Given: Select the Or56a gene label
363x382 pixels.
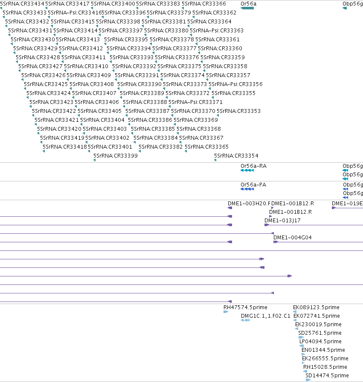Looking at the screenshot, I should (x=248, y=4).
